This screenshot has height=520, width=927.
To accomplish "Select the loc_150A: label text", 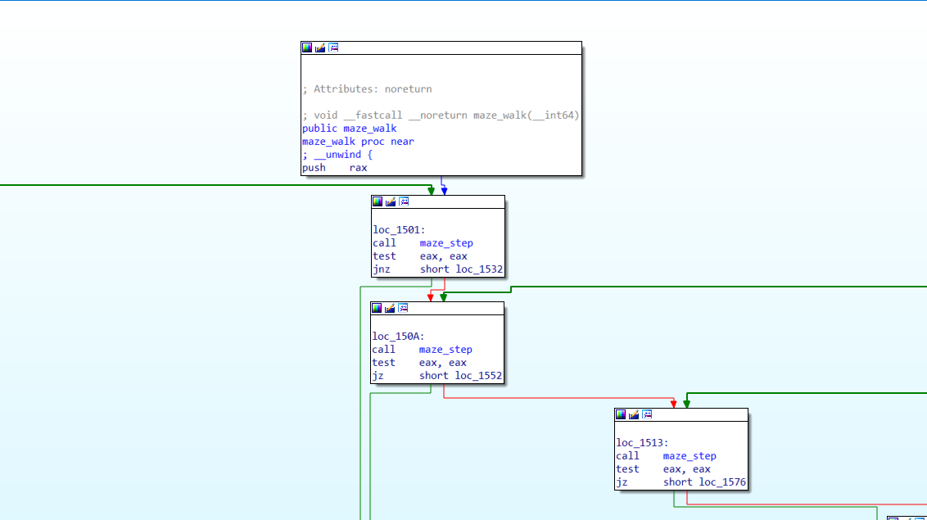I will pos(398,337).
